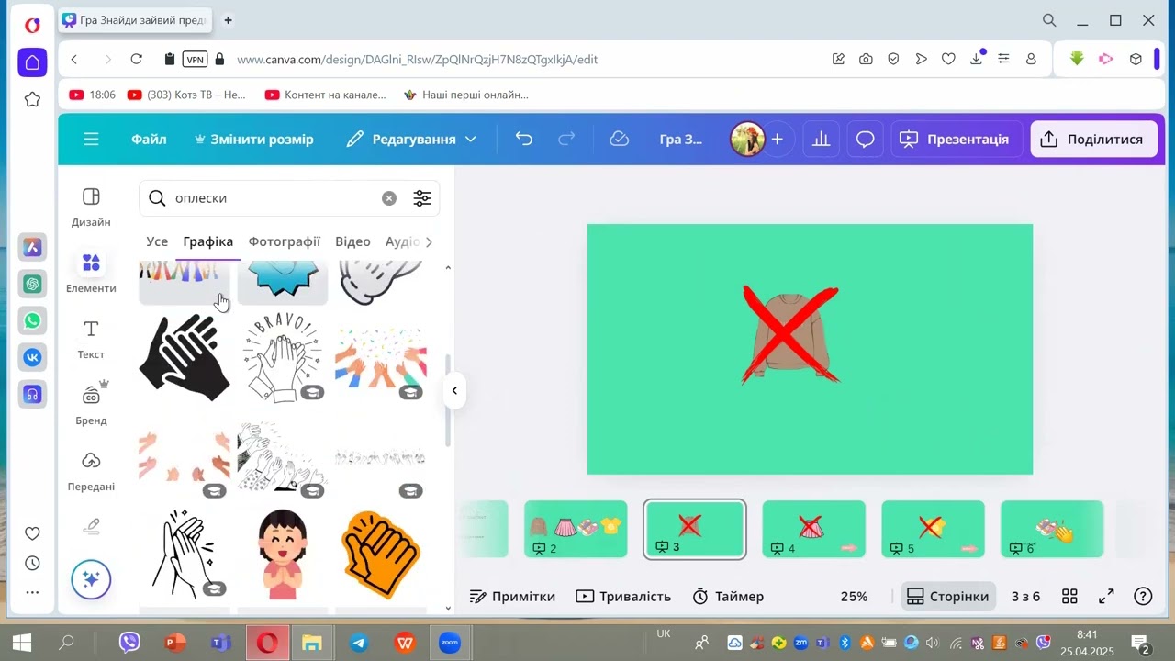Select the Графіка search tab
This screenshot has width=1175, height=661.
pos(208,241)
